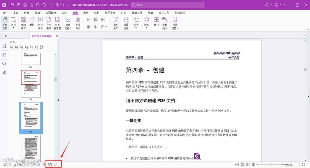Switch to the Start (开始) document tab

[15, 36]
